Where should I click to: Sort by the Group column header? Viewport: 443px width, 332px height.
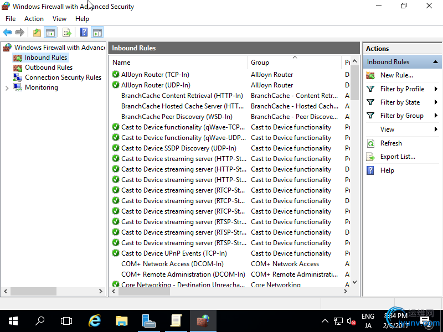295,63
